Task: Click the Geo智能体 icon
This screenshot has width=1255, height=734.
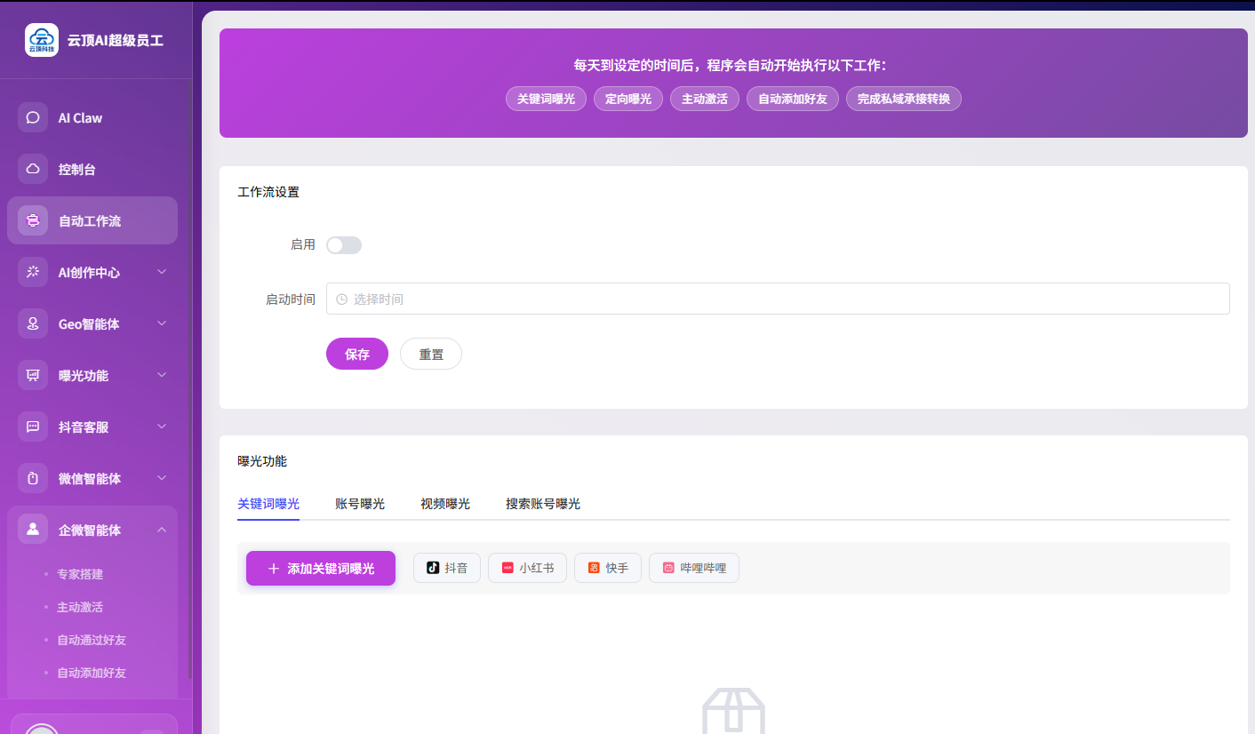Action: (x=33, y=323)
